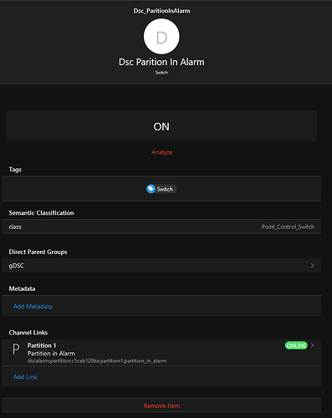332x418 pixels.
Task: Click Add Metadata
Action: (x=33, y=306)
